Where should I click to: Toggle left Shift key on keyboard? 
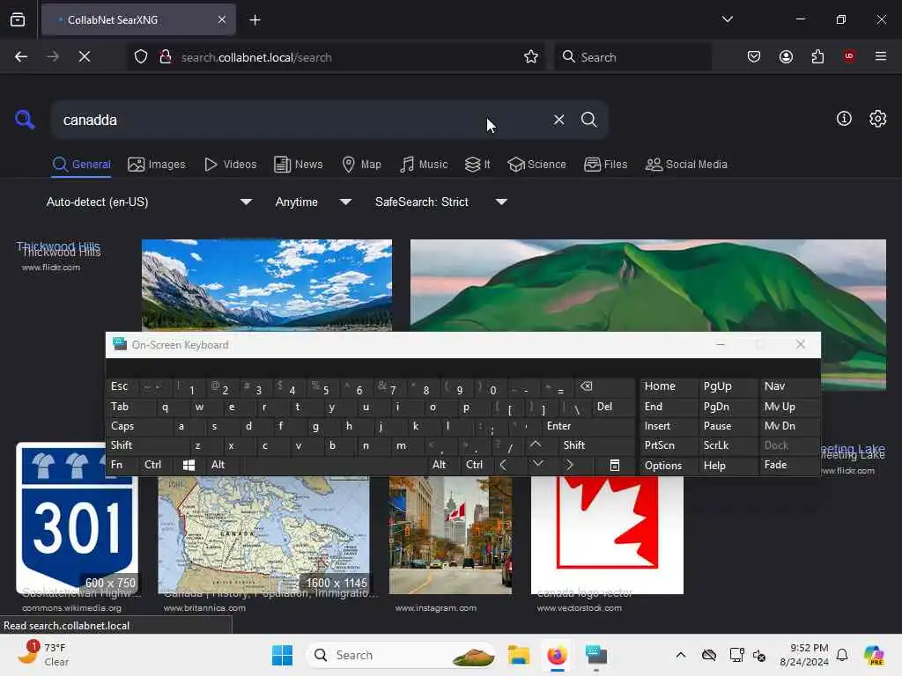click(x=148, y=445)
